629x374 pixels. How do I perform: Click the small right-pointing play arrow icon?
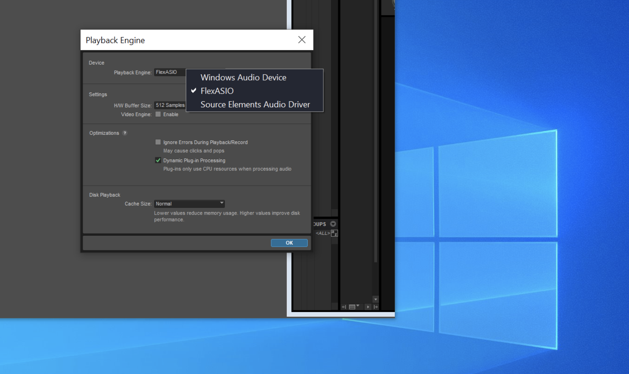[368, 307]
